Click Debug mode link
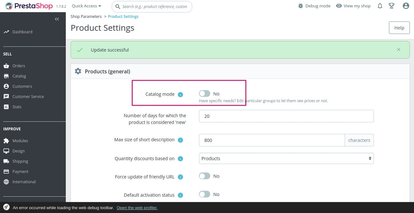 pyautogui.click(x=318, y=6)
